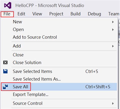Open the Team menu
Image resolution: width=120 pixels, height=109 pixels.
pyautogui.click(x=114, y=14)
